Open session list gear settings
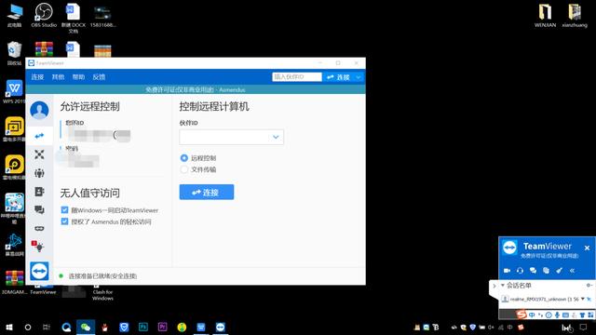Image resolution: width=596 pixels, height=335 pixels. (589, 286)
